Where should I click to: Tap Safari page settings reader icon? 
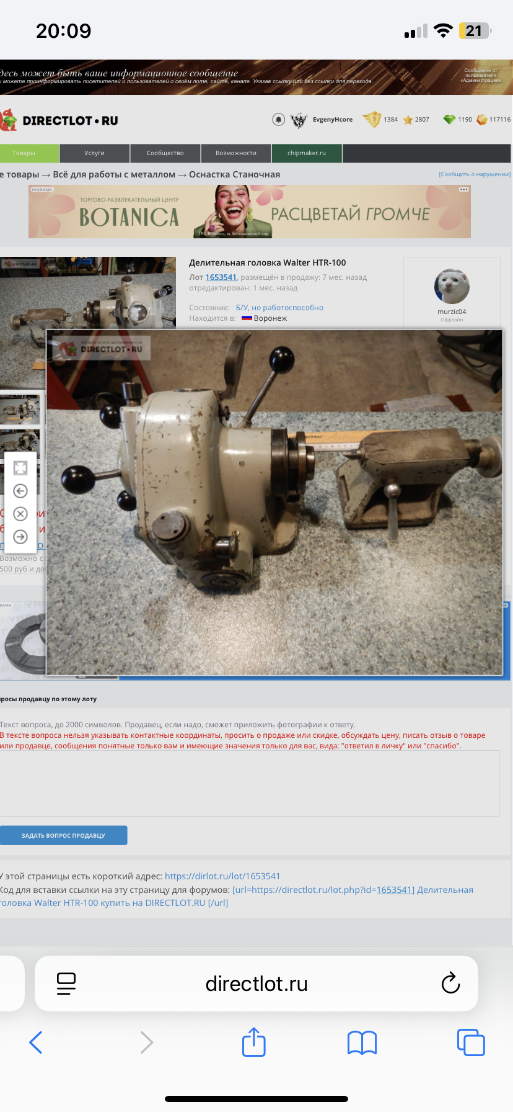(x=66, y=983)
